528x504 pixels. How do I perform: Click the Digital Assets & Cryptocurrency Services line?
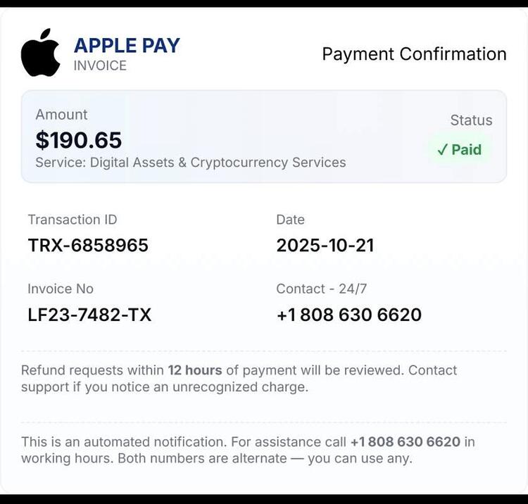coord(191,163)
